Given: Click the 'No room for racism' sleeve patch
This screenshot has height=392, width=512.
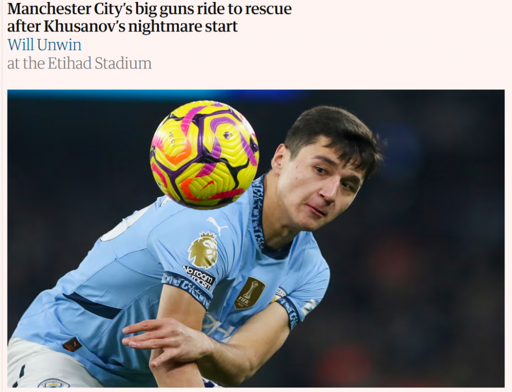Looking at the screenshot, I should 198,277.
